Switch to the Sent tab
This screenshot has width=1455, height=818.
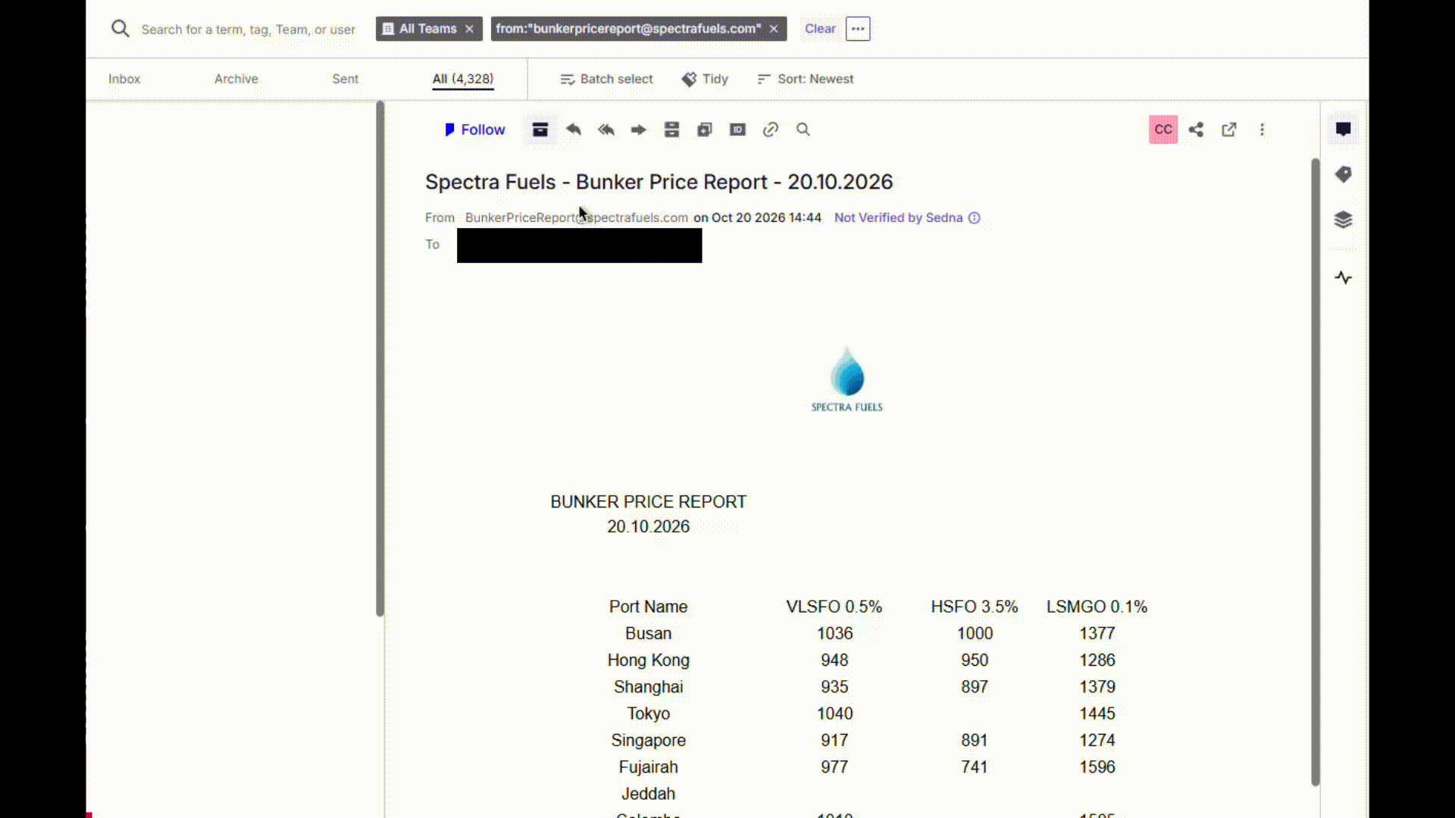(x=345, y=79)
